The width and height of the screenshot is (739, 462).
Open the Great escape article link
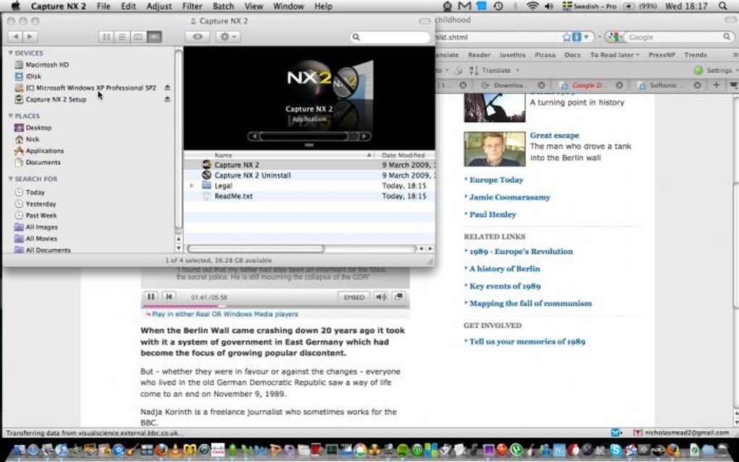point(555,135)
